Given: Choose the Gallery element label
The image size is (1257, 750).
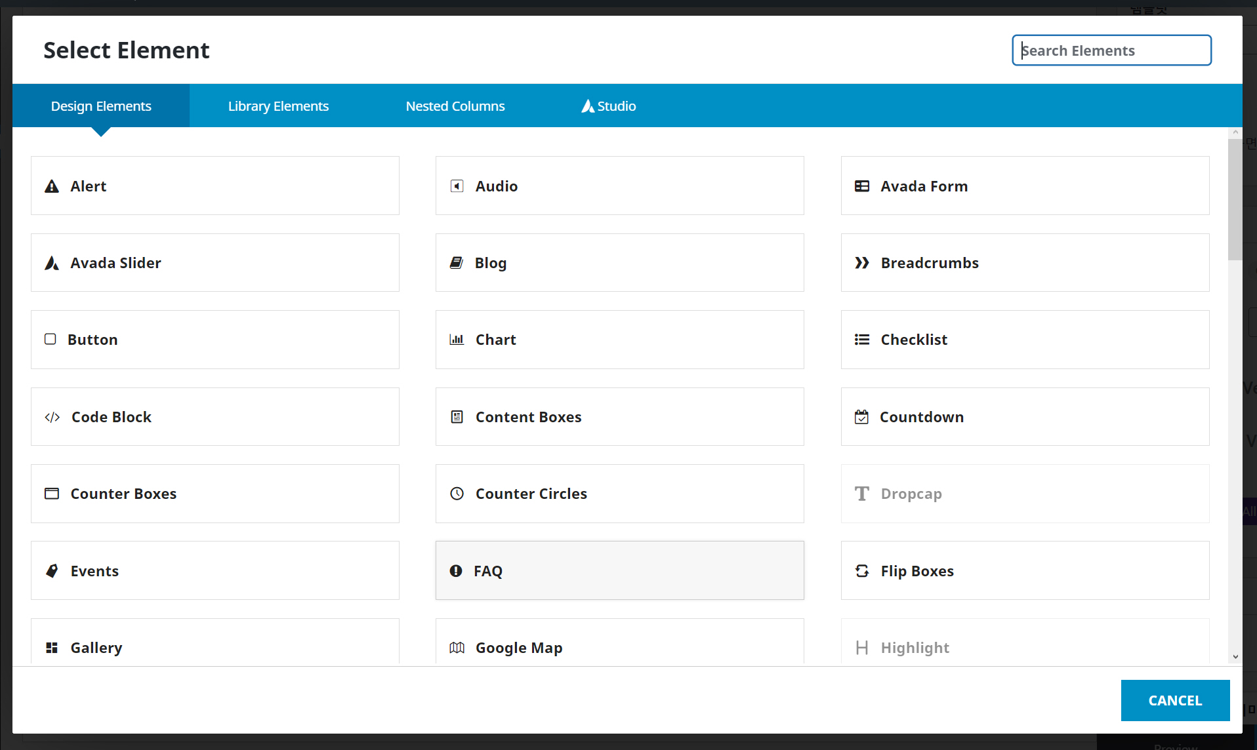Looking at the screenshot, I should tap(96, 648).
